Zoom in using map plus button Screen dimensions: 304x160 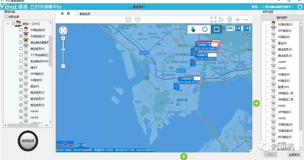tap(63, 38)
